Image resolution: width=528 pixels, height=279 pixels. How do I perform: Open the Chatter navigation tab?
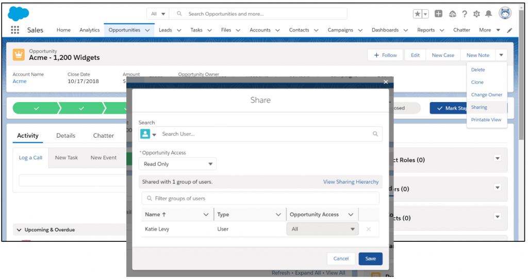[x=461, y=30]
